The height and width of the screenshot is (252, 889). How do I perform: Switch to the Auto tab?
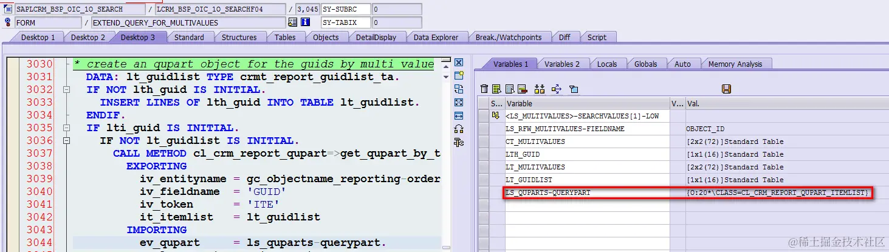click(682, 64)
